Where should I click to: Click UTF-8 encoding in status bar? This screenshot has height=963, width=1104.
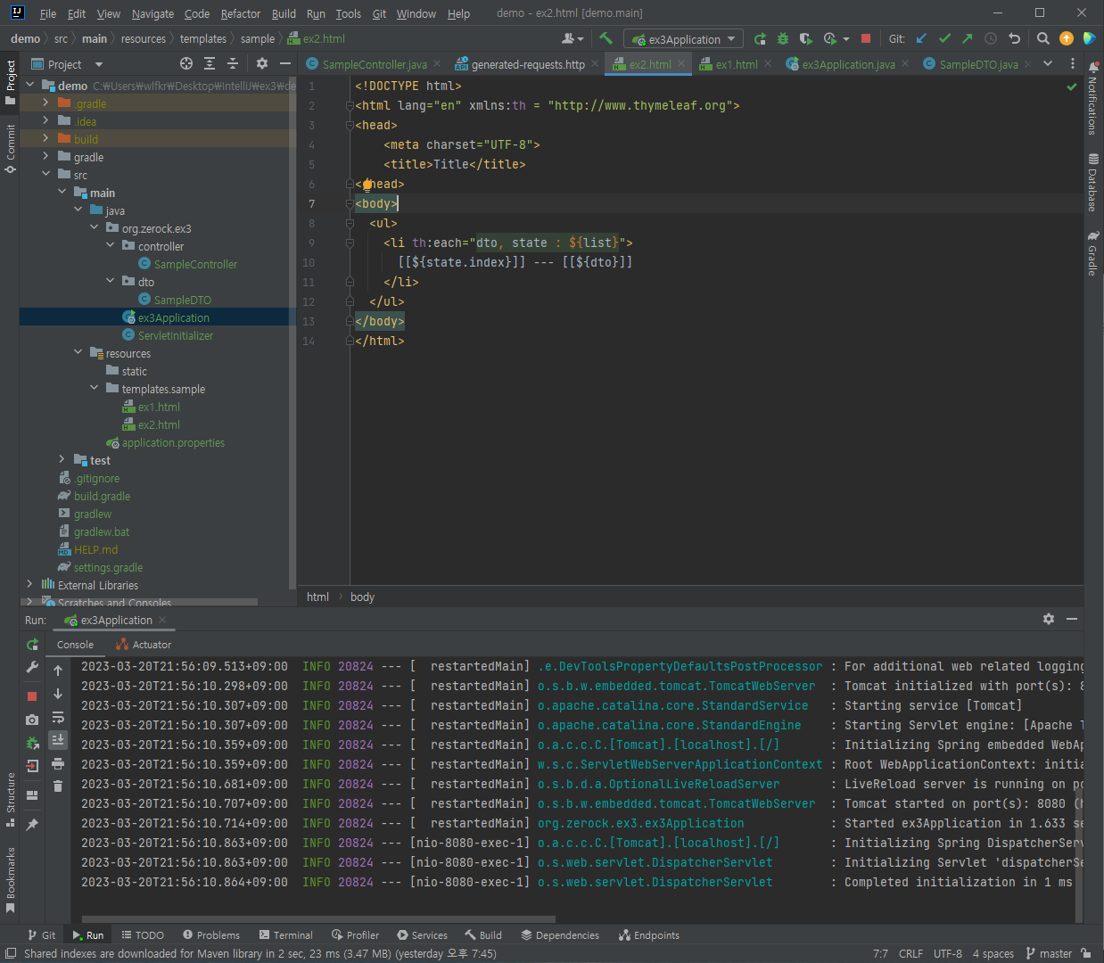947,953
